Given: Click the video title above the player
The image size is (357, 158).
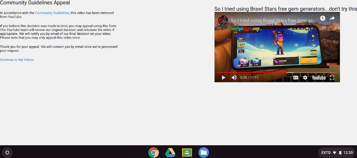Looking at the screenshot, I should [x=286, y=9].
